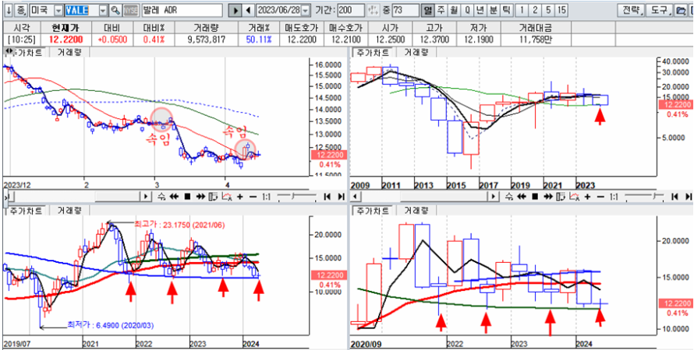Click the open-folder icon after 도구
Screen dimensions: 694x350
pyautogui.click(x=681, y=10)
